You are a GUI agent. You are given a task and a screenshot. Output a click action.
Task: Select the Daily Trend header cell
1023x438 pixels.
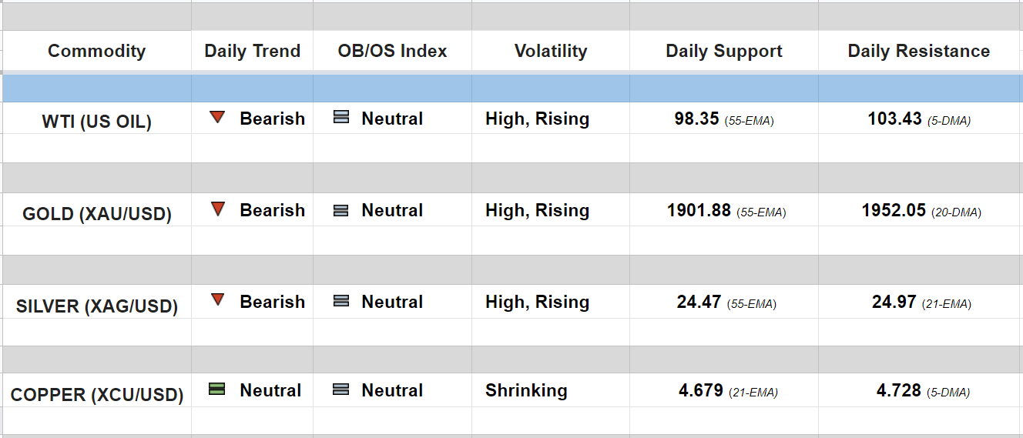(x=252, y=51)
